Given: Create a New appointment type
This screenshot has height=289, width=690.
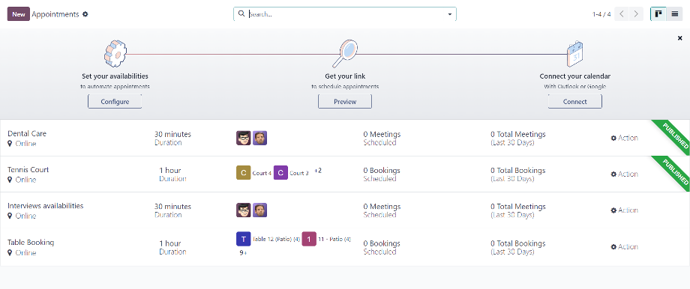Looking at the screenshot, I should [19, 14].
